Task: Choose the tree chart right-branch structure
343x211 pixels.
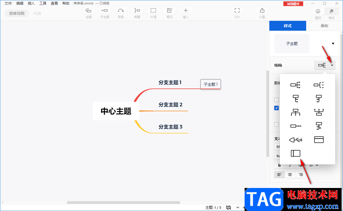Action: click(x=295, y=98)
